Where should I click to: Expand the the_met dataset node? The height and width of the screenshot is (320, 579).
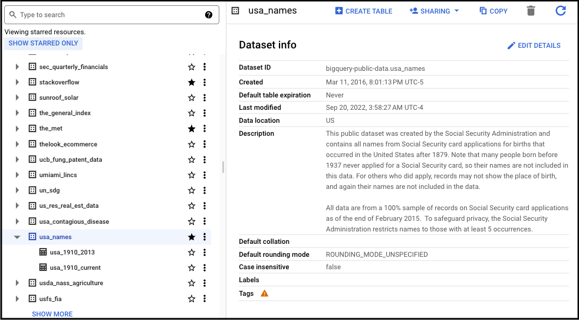pos(17,128)
